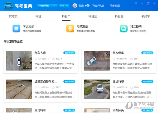Switch to the 科目四 tab
The height and width of the screenshot is (113, 158).
tap(119, 16)
